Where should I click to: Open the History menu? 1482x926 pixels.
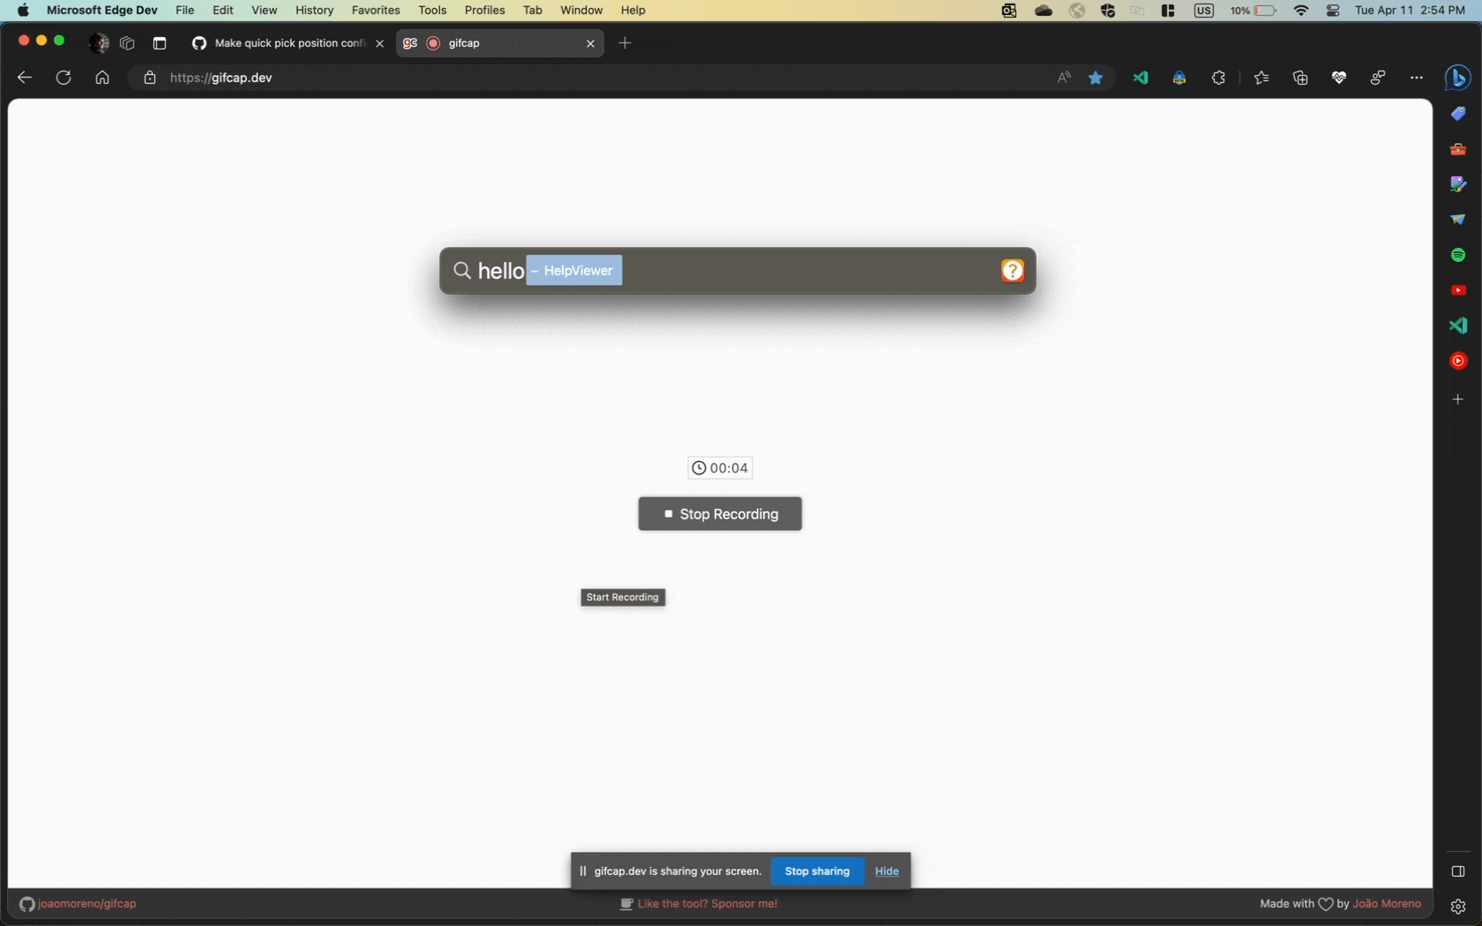(314, 10)
